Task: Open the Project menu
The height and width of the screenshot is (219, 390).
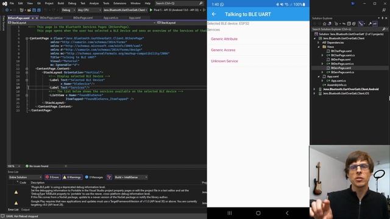Action: tap(49, 3)
